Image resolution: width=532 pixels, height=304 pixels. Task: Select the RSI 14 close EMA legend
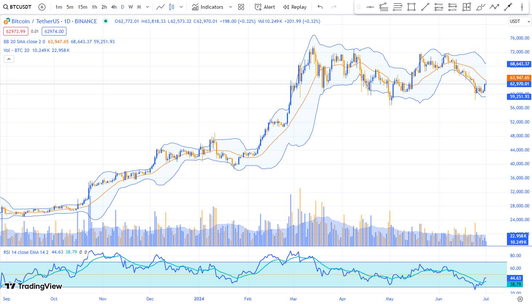[26, 252]
